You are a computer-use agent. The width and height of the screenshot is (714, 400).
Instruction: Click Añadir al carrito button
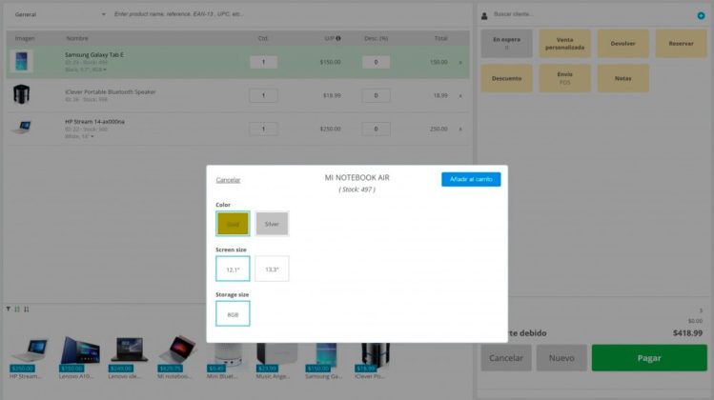click(471, 179)
